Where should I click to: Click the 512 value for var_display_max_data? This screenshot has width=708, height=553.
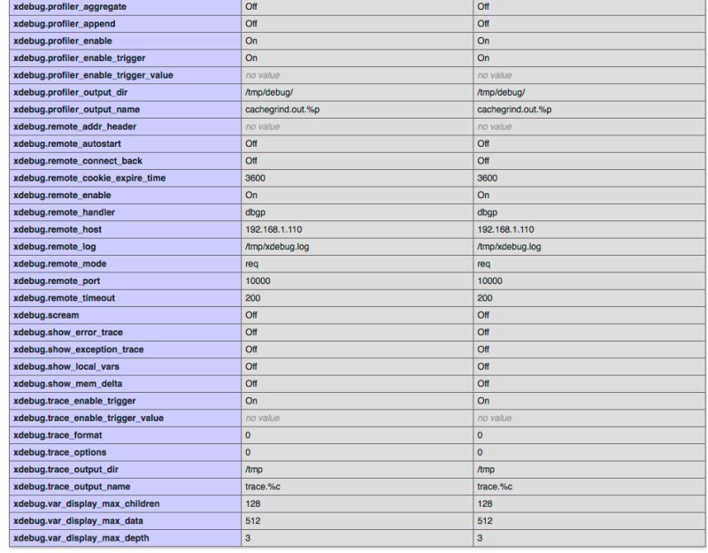252,518
